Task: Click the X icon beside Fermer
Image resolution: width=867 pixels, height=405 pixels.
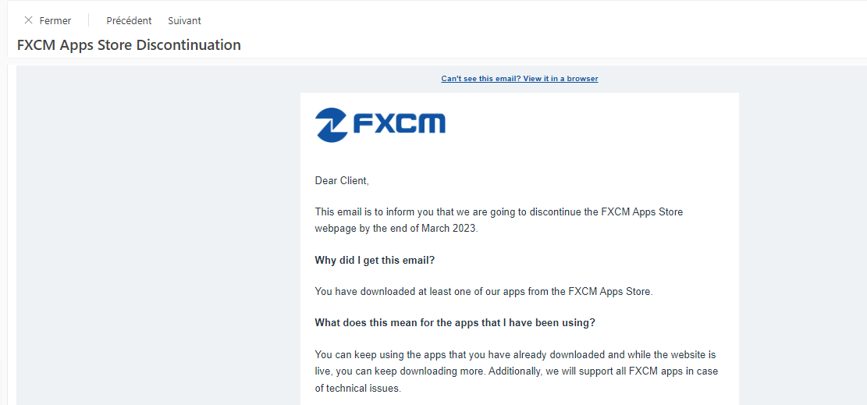Action: [29, 20]
